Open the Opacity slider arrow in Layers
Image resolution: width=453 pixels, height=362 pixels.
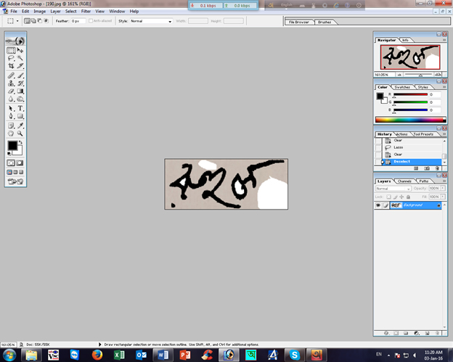click(x=443, y=188)
